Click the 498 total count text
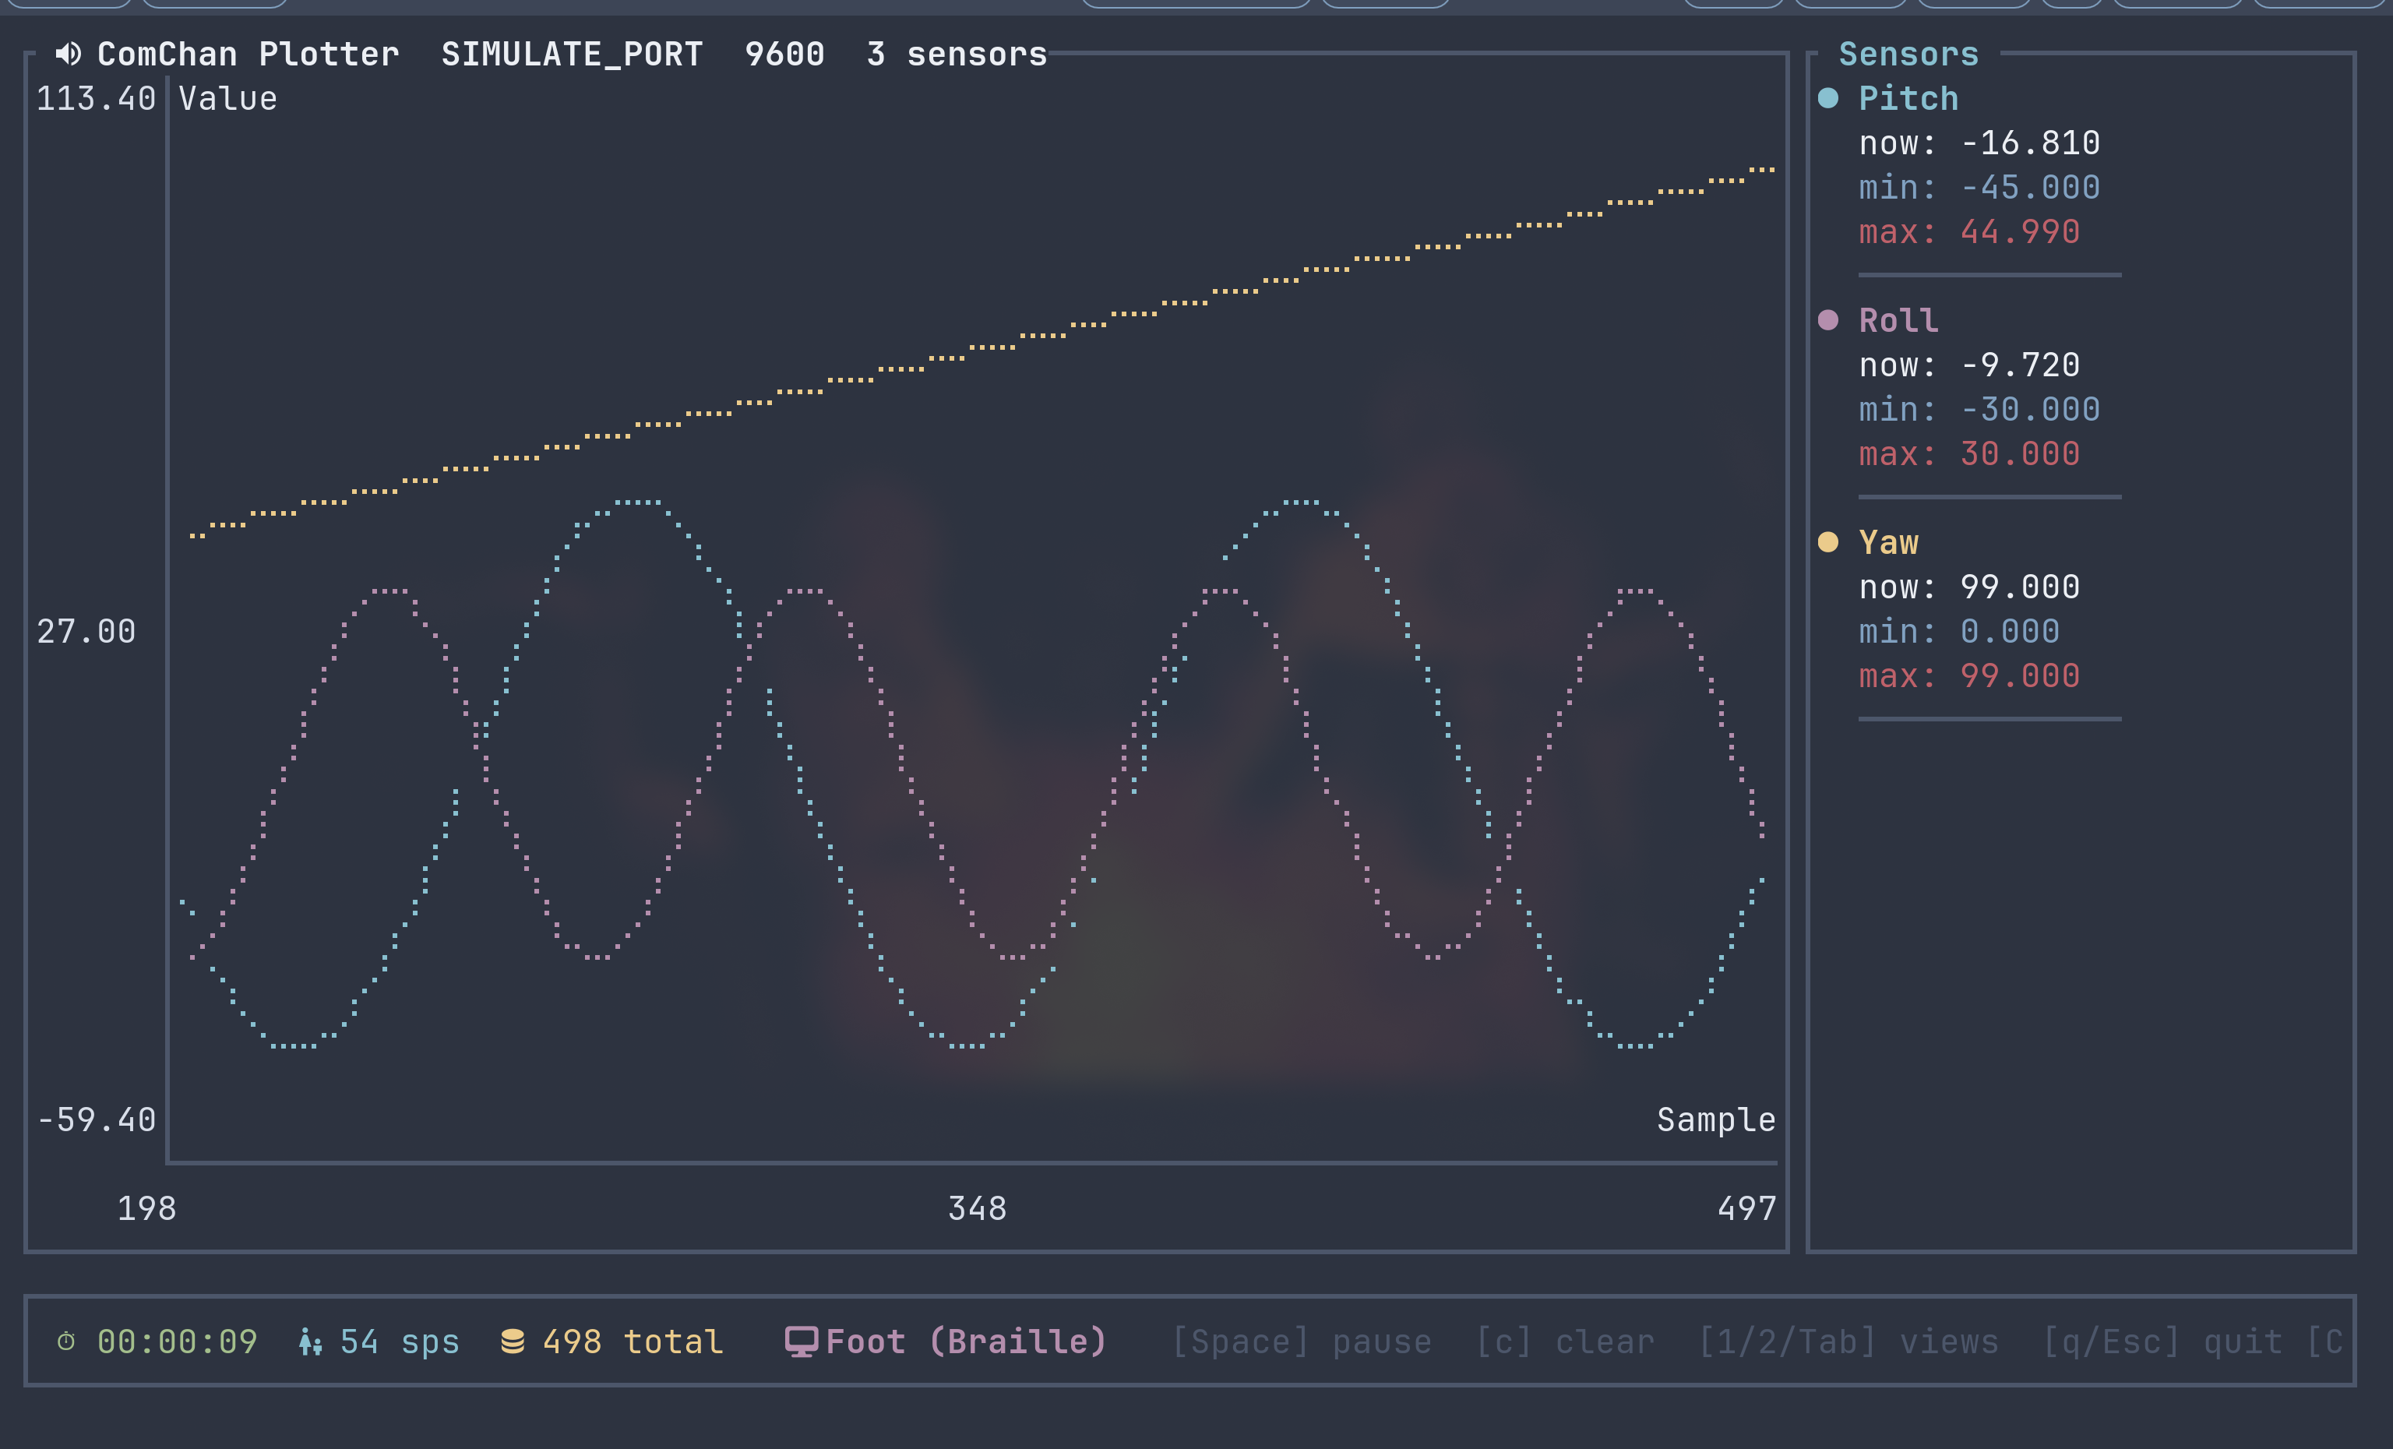The width and height of the screenshot is (2393, 1449). pyautogui.click(x=633, y=1341)
